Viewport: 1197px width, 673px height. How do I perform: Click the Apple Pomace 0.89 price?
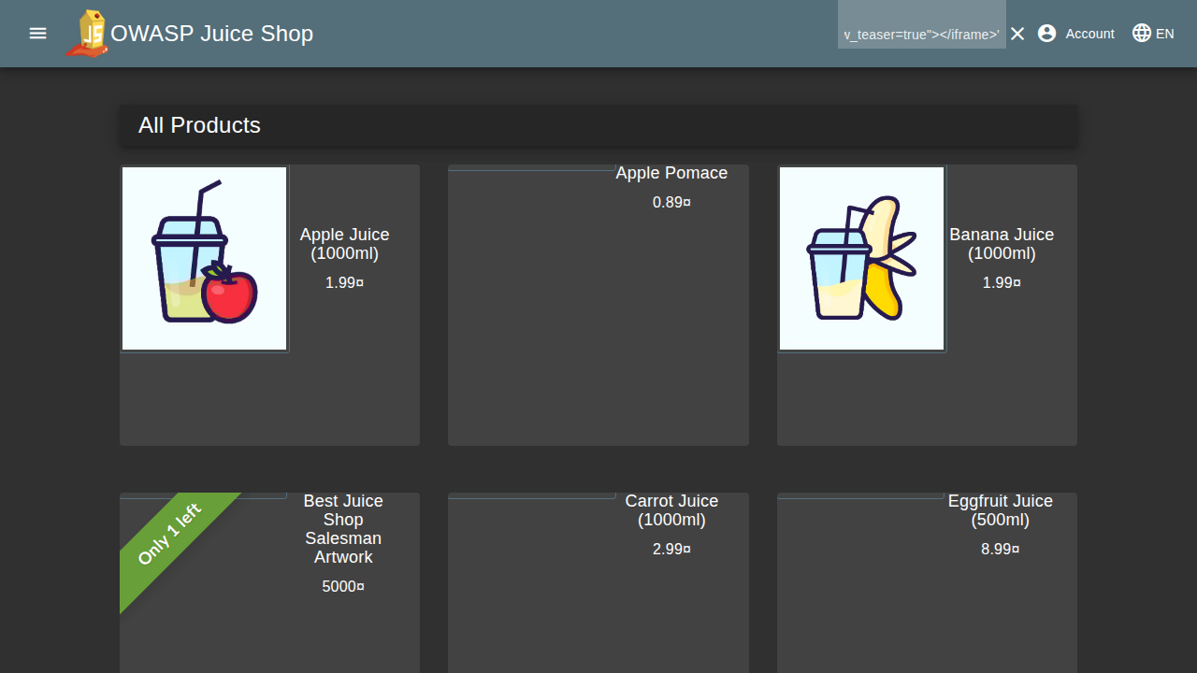671,202
